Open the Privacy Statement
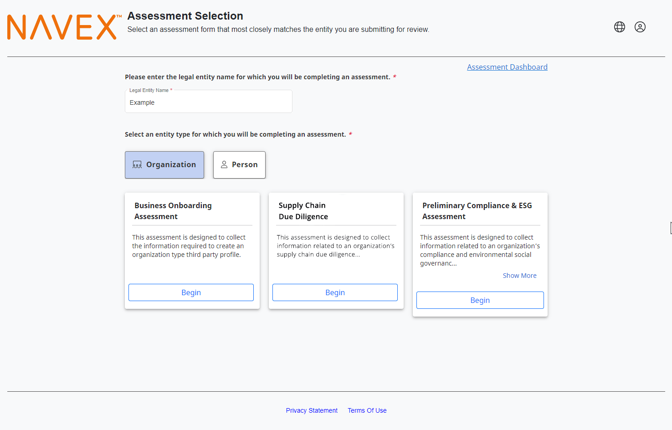672x430 pixels. click(x=312, y=410)
